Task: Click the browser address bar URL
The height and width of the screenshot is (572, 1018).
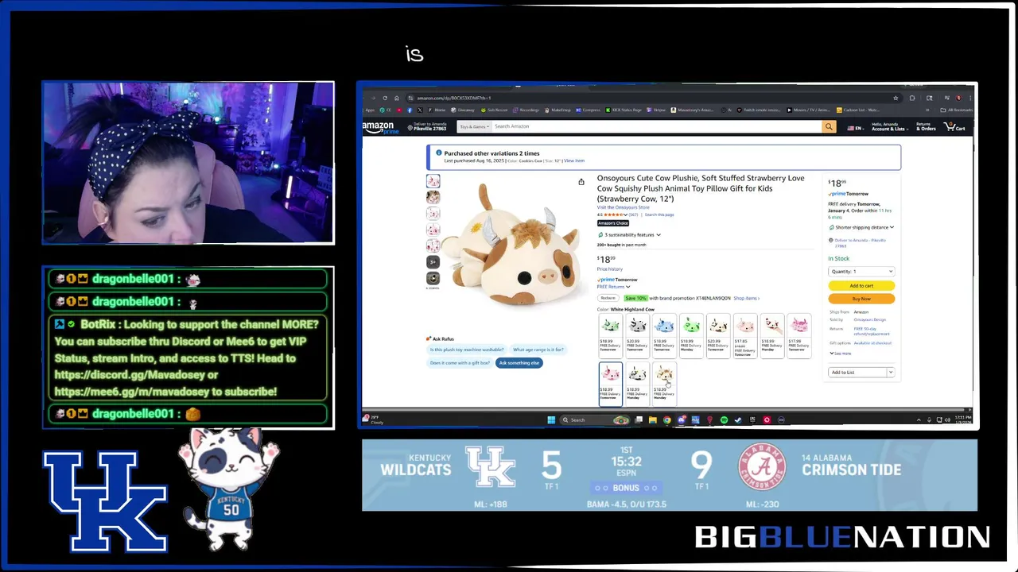Action: (x=454, y=98)
